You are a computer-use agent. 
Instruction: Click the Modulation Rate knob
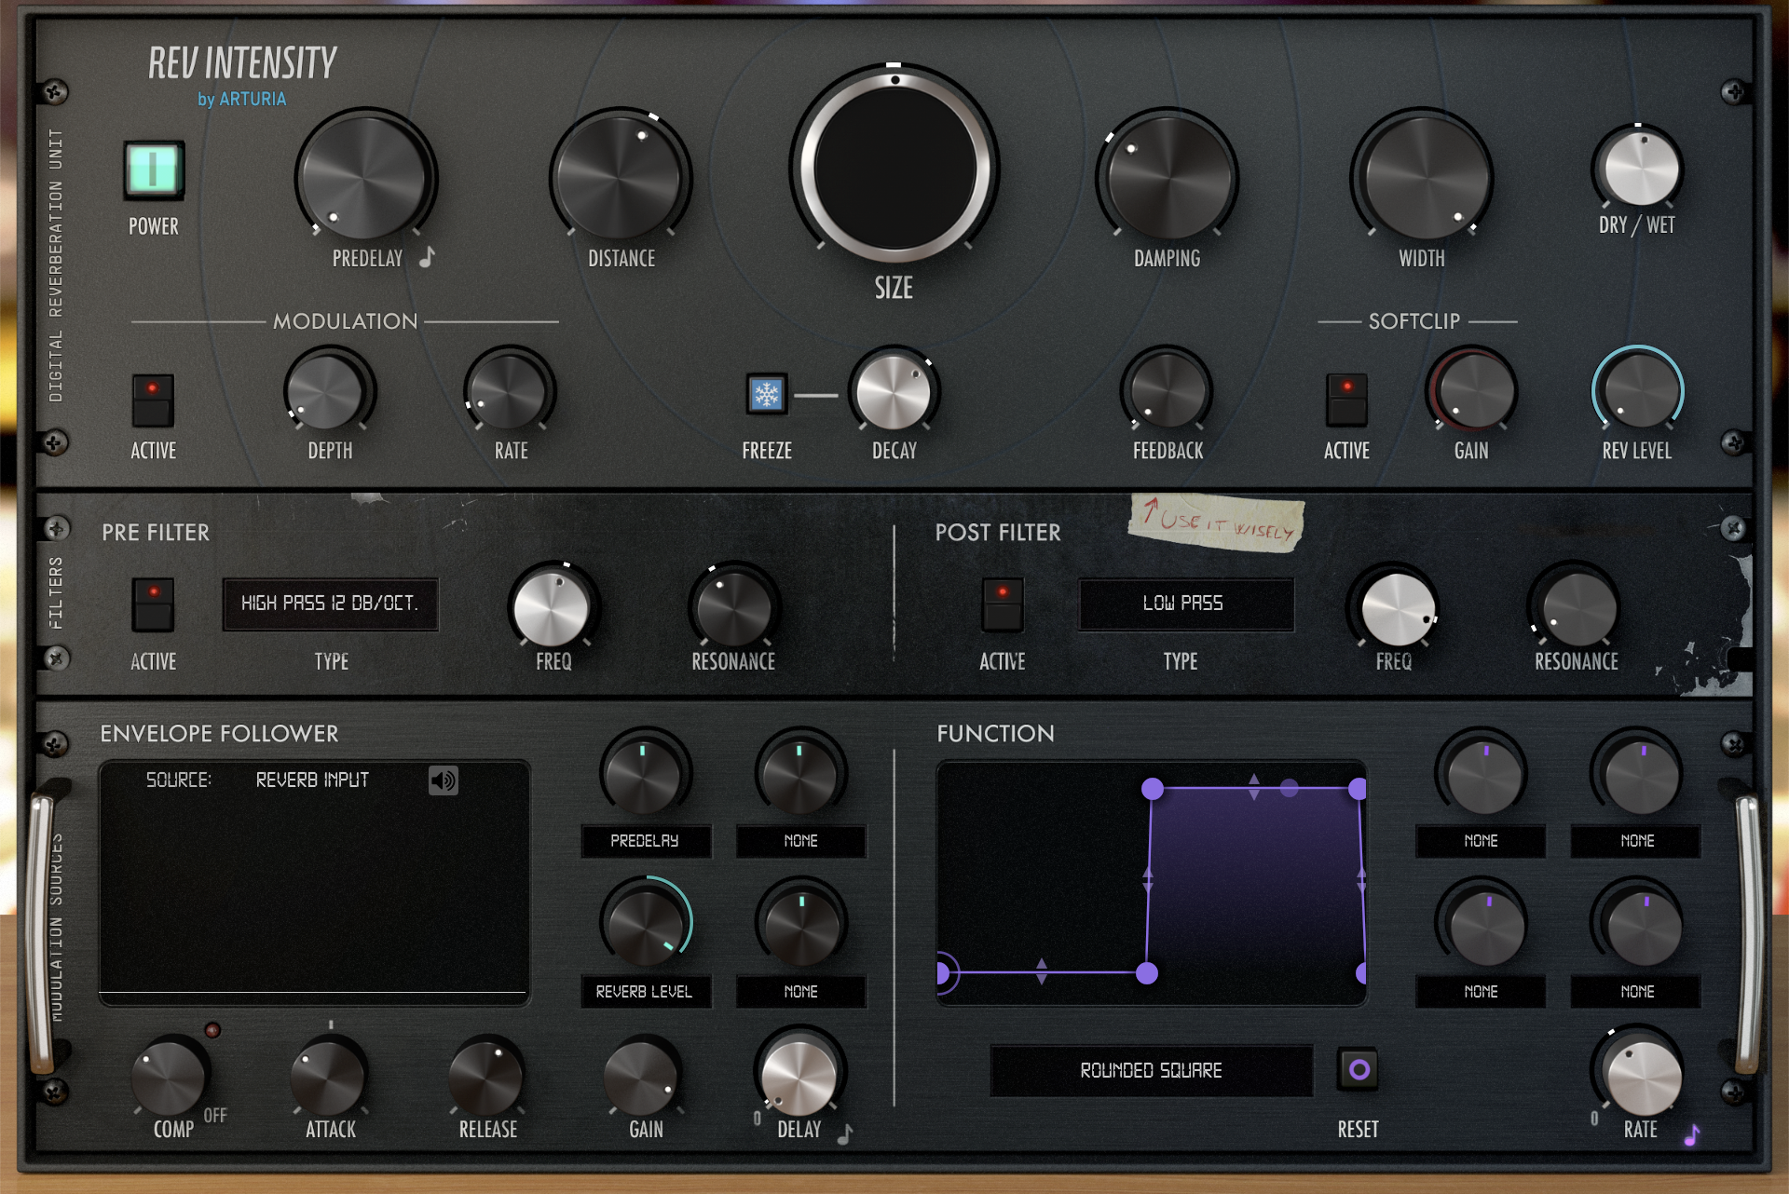(510, 391)
